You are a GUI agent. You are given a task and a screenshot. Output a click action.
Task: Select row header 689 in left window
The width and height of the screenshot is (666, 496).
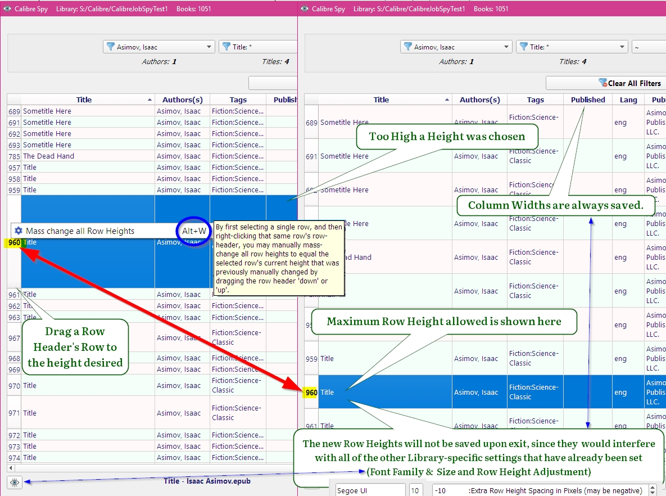[x=14, y=111]
